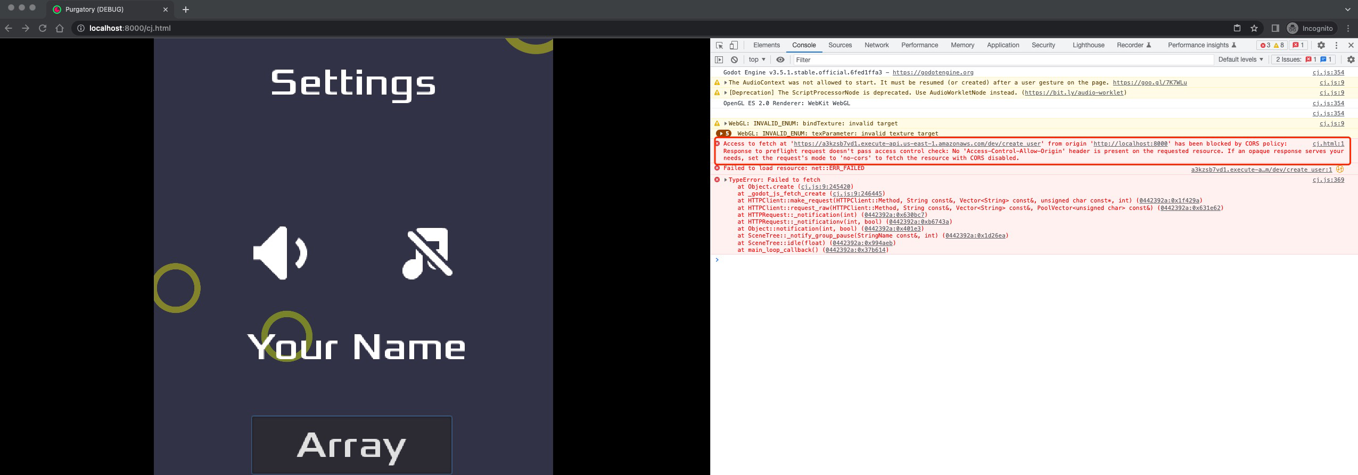Click the share page icon in address bar
The image size is (1358, 475).
[1237, 28]
